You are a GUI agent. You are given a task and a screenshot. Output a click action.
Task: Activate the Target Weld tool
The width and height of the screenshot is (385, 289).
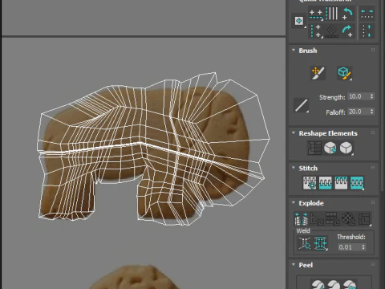(305, 243)
